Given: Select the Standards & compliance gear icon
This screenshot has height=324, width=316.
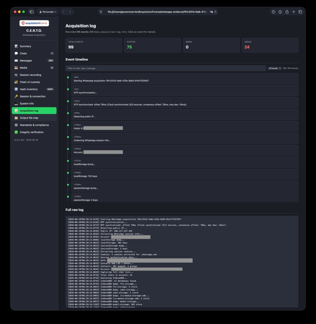Looking at the screenshot, I should [x=16, y=125].
